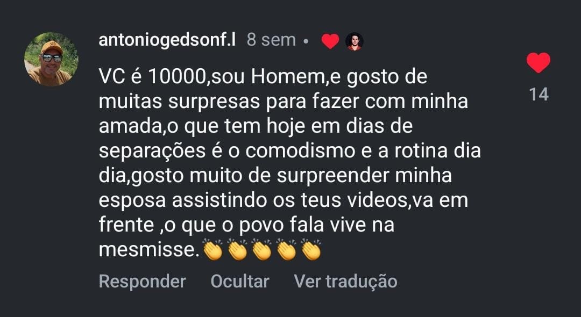581x317 pixels.
Task: Click the word comodismo in the comment
Action: (300, 152)
